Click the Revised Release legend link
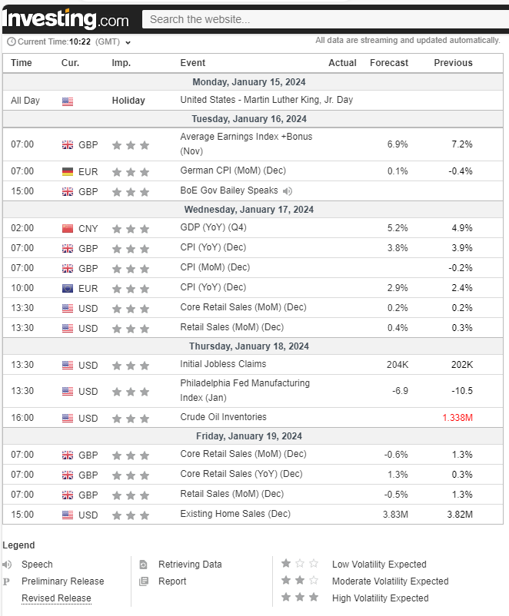 point(56,598)
